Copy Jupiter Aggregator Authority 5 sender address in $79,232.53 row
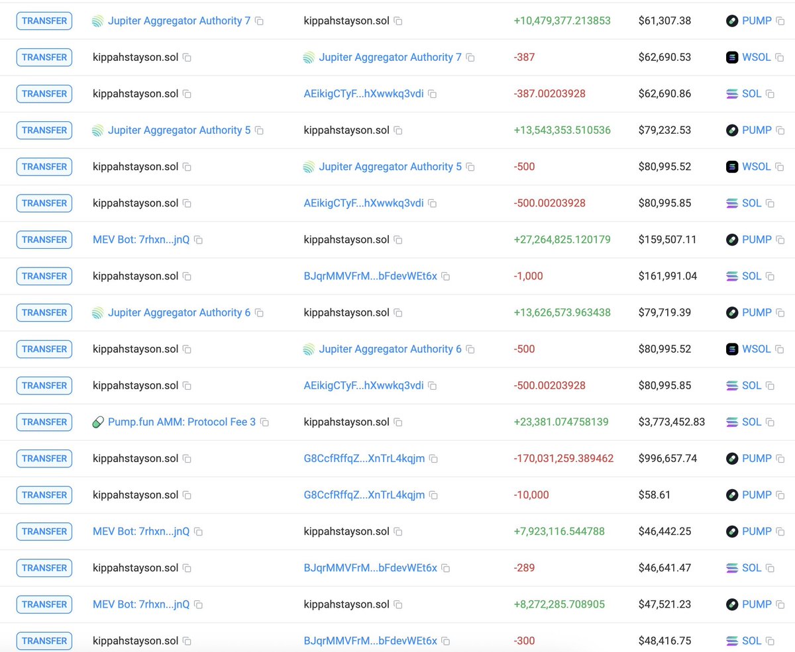The width and height of the screenshot is (795, 652). pos(260,130)
